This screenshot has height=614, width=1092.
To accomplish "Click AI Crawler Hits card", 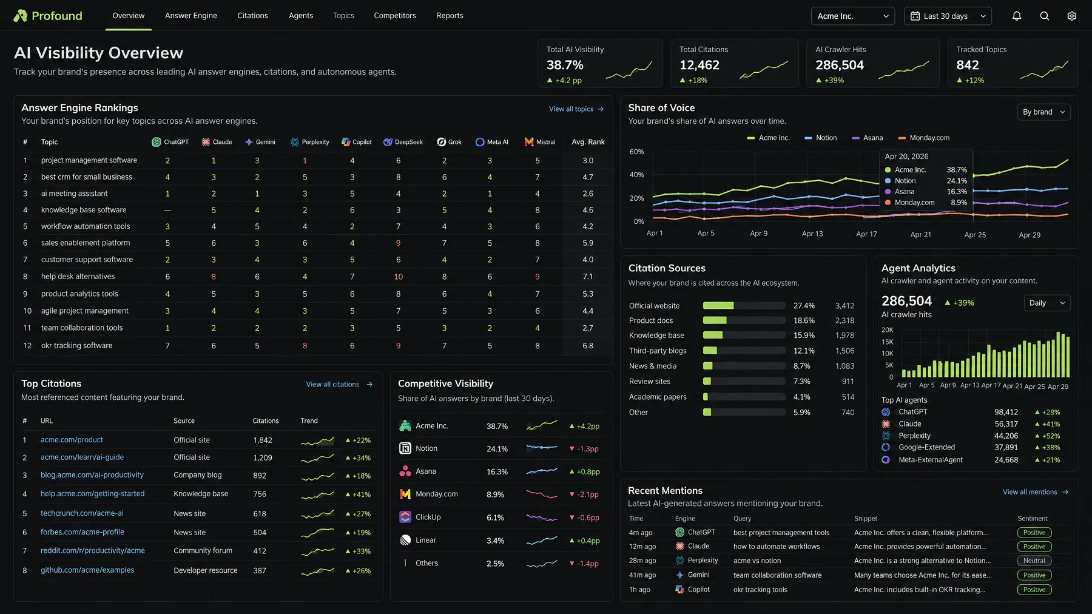I will (872, 64).
